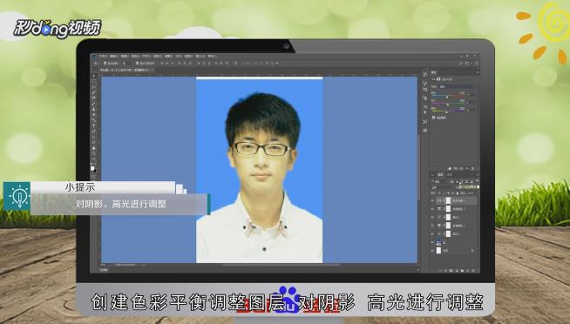Activate the open document tab

[x=126, y=70]
